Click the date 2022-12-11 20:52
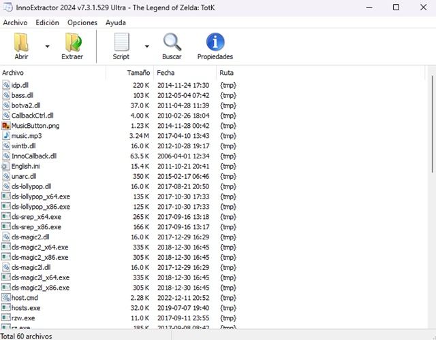Viewport: 436px width, 340px height. 183,298
